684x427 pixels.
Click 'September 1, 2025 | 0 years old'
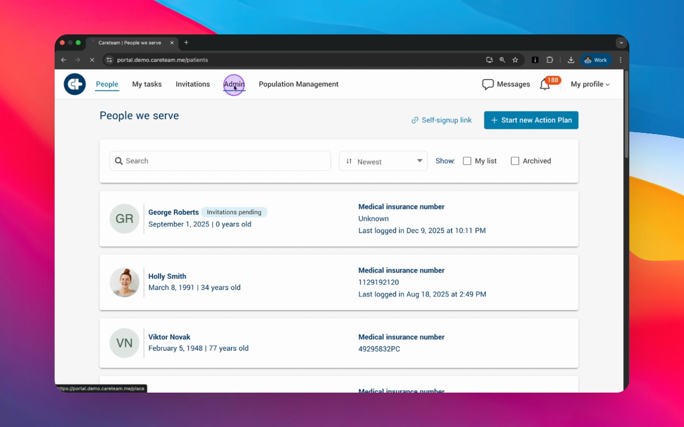coord(199,224)
